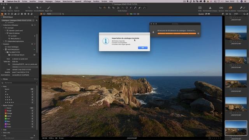Filter by Violet color tag
This screenshot has height=140, width=249.
9,127
